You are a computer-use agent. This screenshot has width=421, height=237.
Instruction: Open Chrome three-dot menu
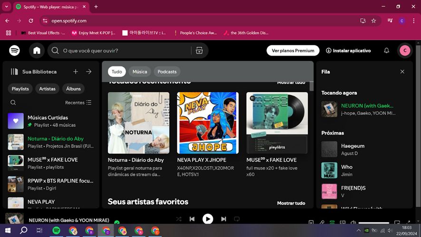click(x=413, y=21)
